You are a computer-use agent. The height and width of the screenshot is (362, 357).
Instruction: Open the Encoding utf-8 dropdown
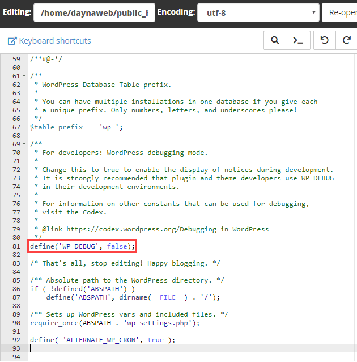pos(258,12)
